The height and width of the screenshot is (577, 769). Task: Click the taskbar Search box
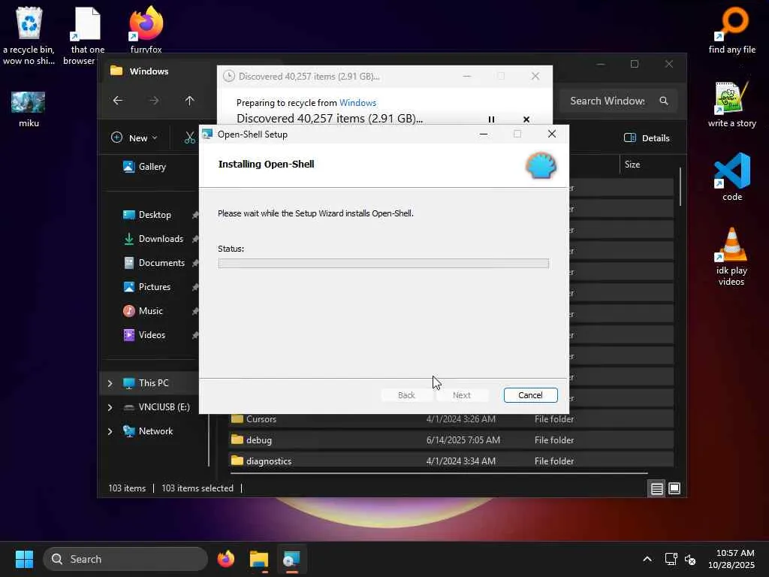coord(125,559)
